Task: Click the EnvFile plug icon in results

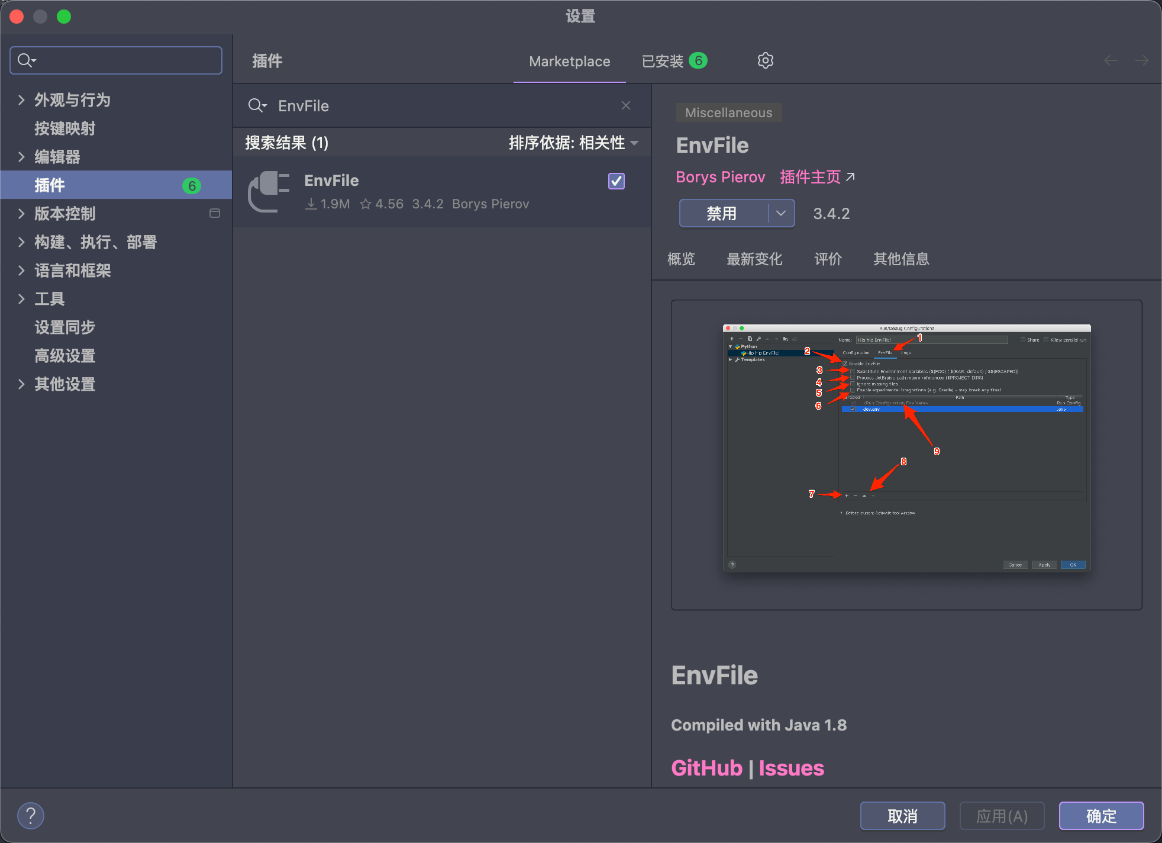Action: pos(269,192)
